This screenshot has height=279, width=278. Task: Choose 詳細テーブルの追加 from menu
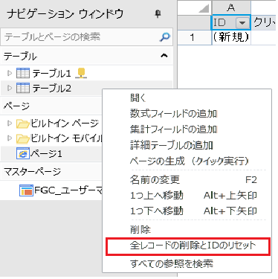(187, 145)
